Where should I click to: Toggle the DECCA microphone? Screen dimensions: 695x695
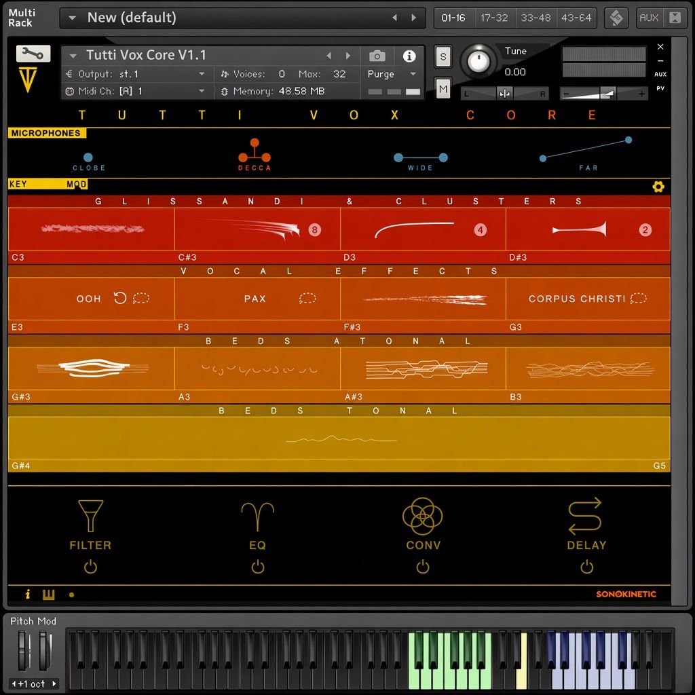click(x=255, y=155)
